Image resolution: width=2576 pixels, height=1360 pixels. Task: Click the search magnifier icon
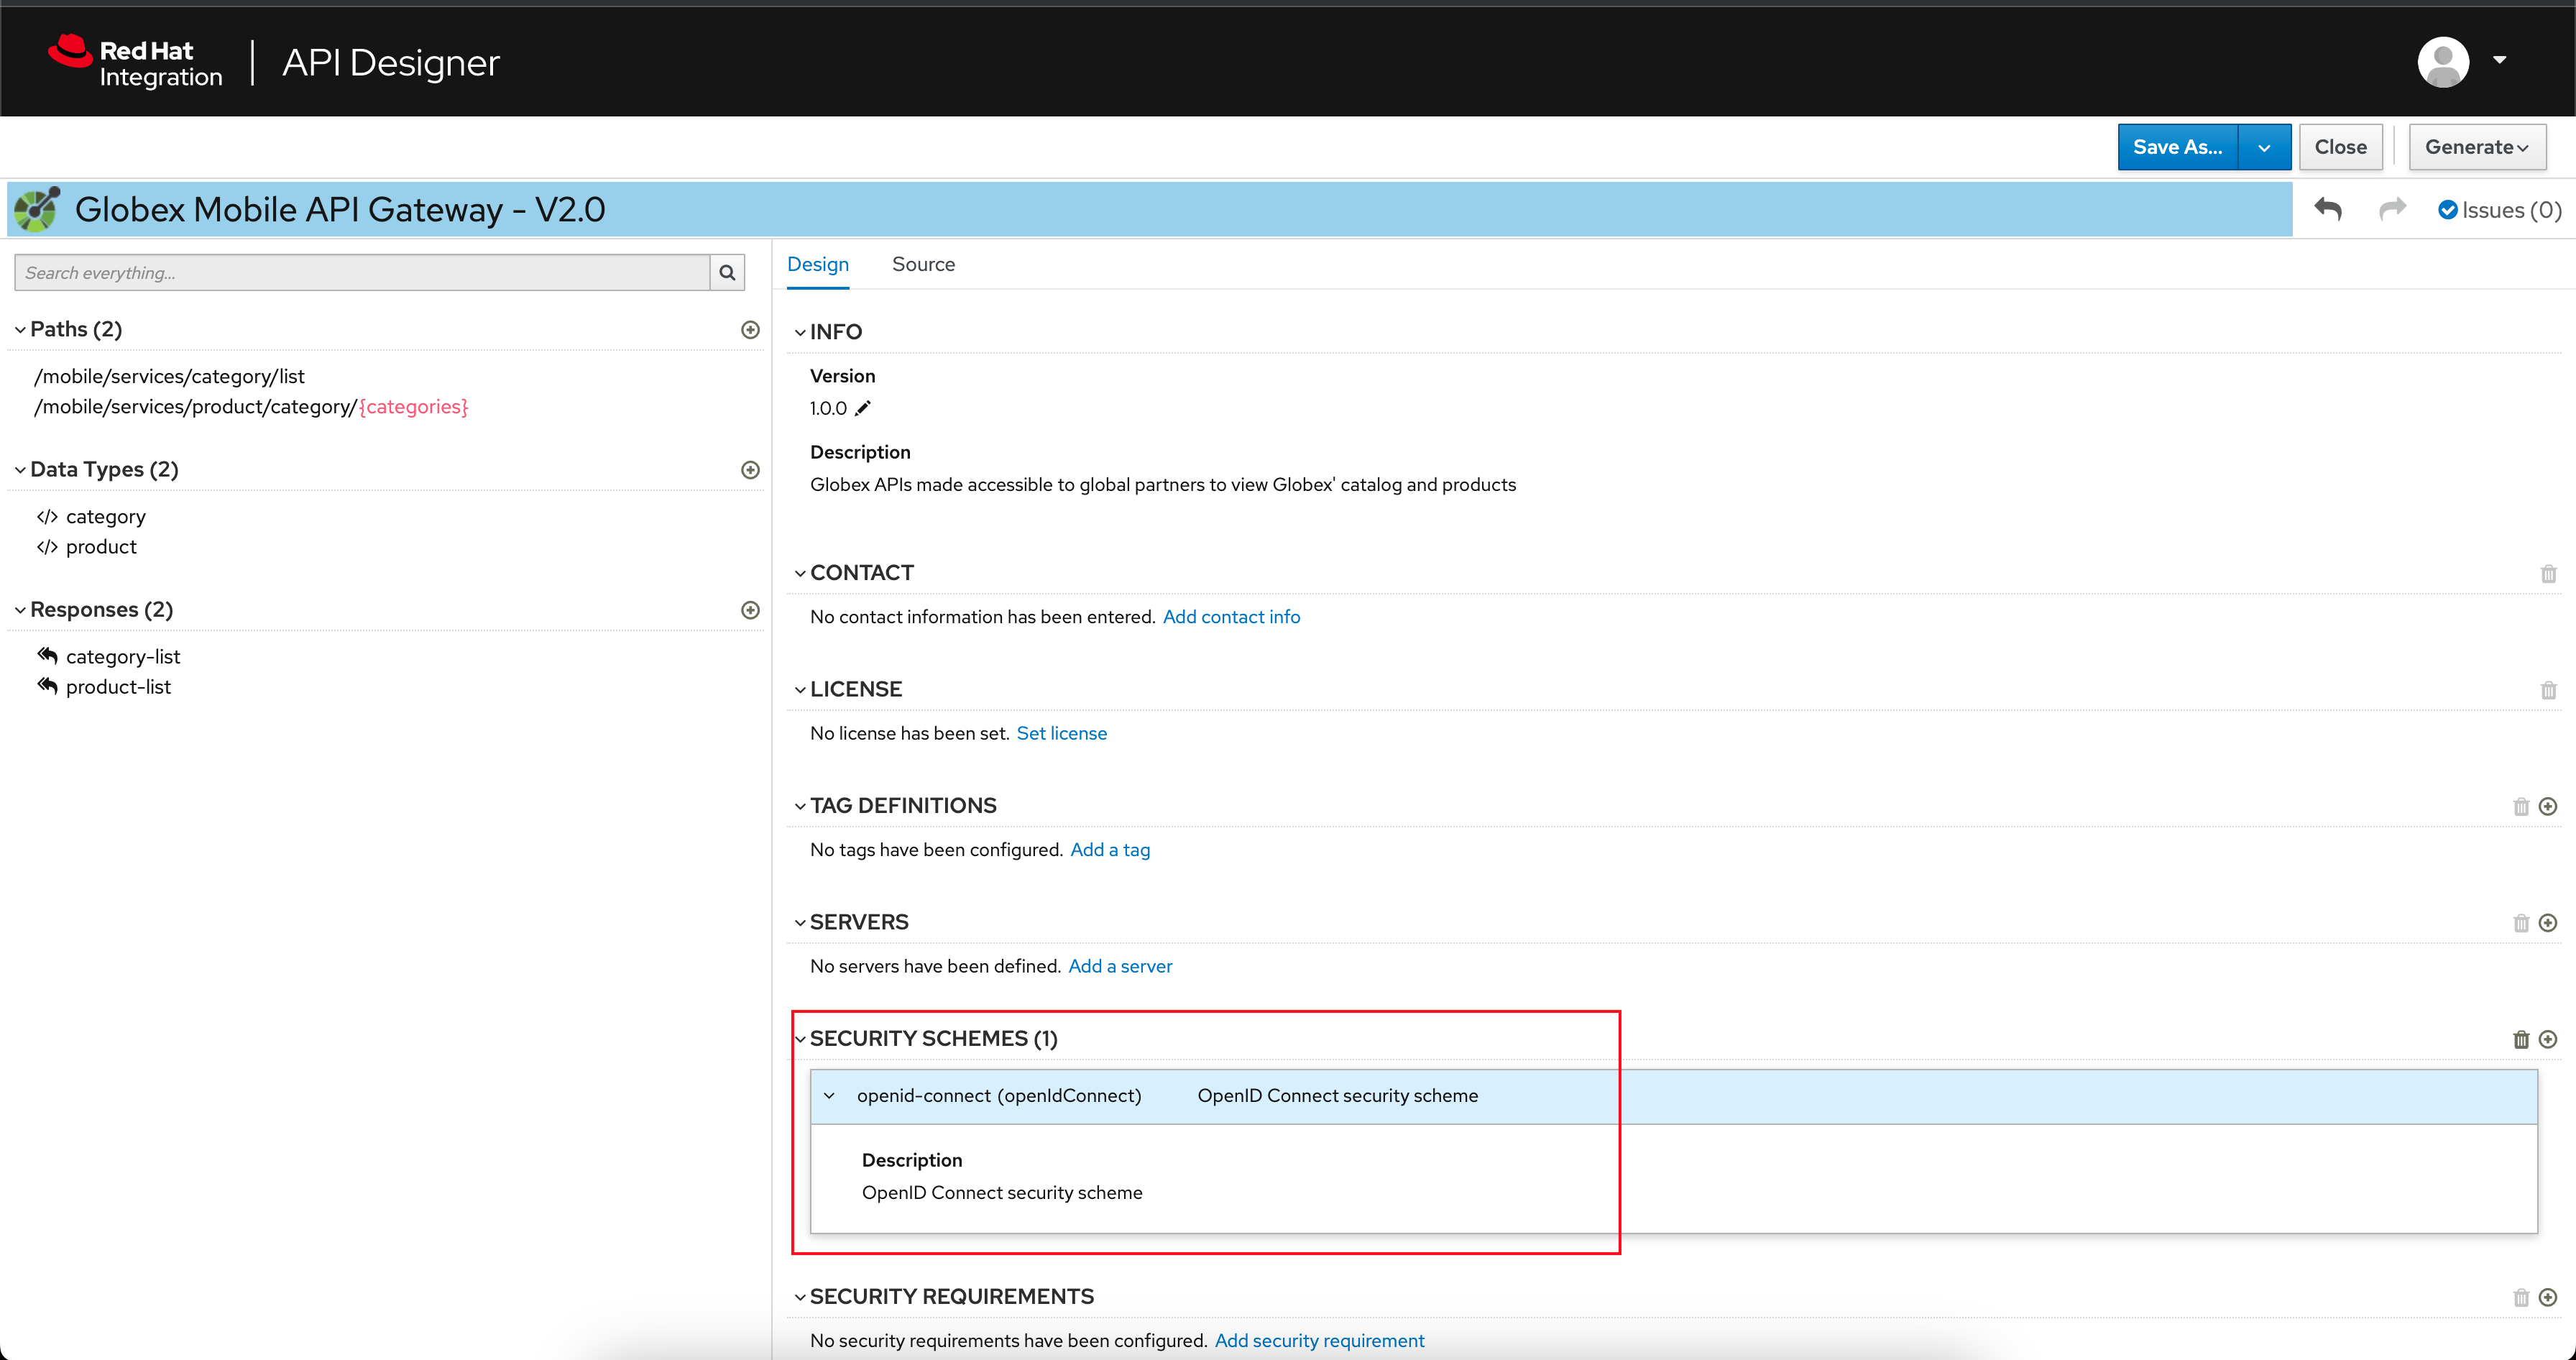tap(727, 272)
